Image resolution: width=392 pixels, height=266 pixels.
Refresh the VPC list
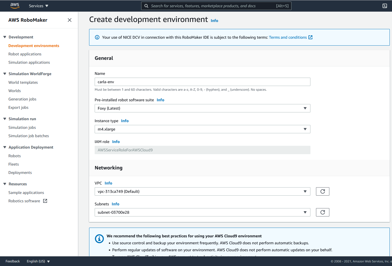[x=323, y=191]
